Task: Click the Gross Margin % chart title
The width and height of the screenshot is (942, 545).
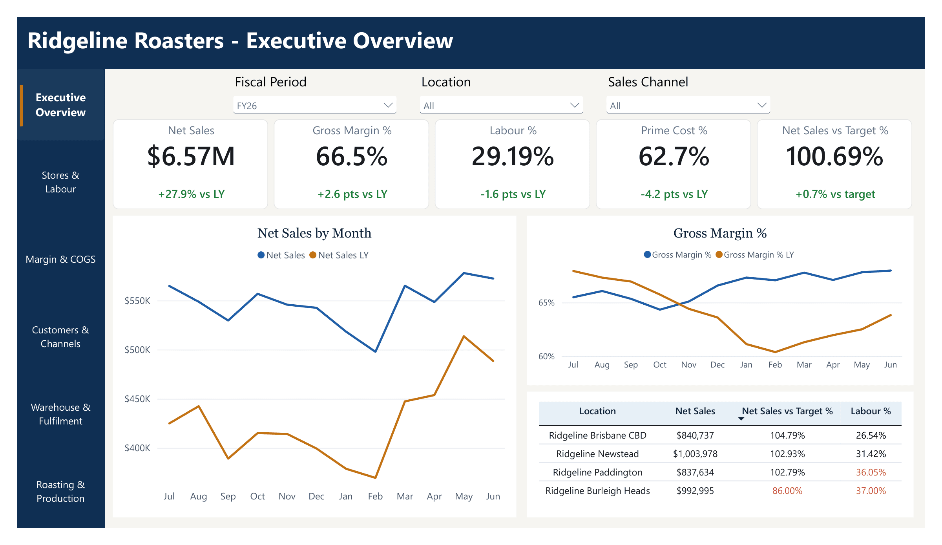Action: (720, 233)
